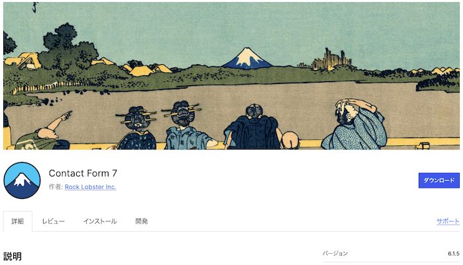
Task: Click the tall dark tree in banner
Action: pos(69,49)
